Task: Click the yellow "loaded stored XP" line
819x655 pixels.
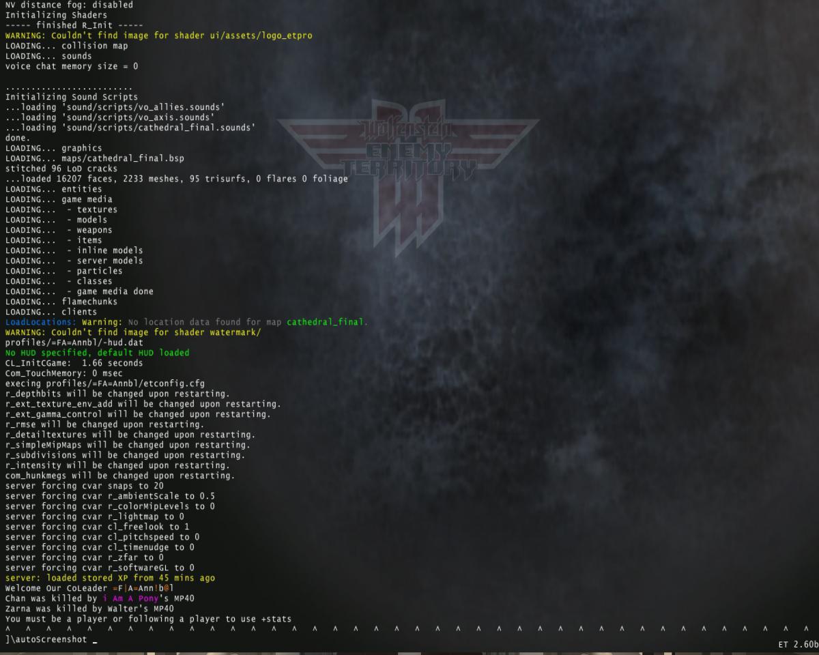Action: point(109,578)
